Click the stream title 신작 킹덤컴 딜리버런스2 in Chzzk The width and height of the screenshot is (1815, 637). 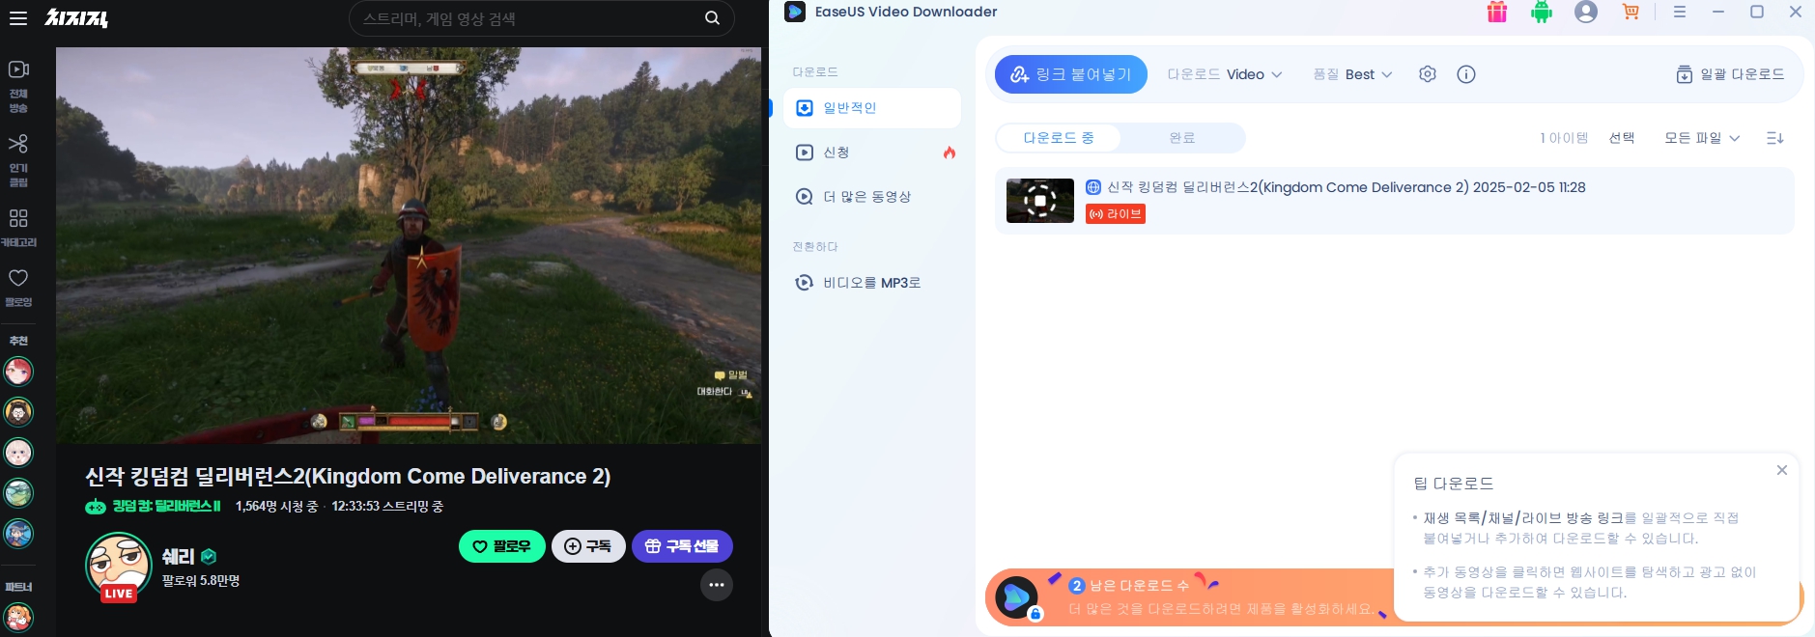click(x=348, y=476)
